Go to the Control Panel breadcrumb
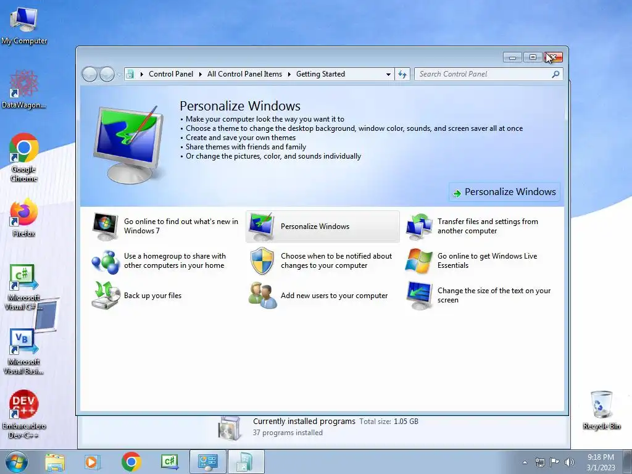632x474 pixels. coord(171,74)
